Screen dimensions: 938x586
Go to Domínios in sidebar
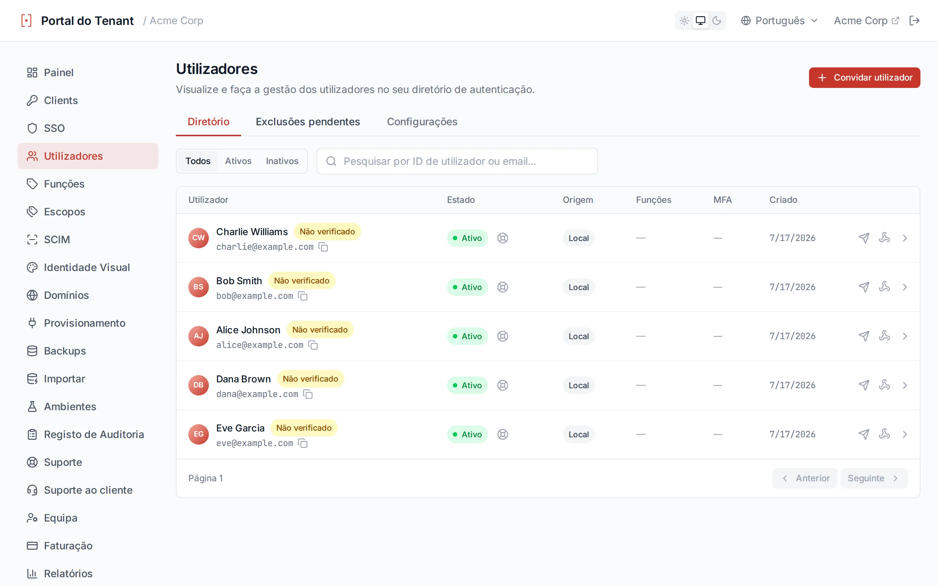tap(88, 295)
